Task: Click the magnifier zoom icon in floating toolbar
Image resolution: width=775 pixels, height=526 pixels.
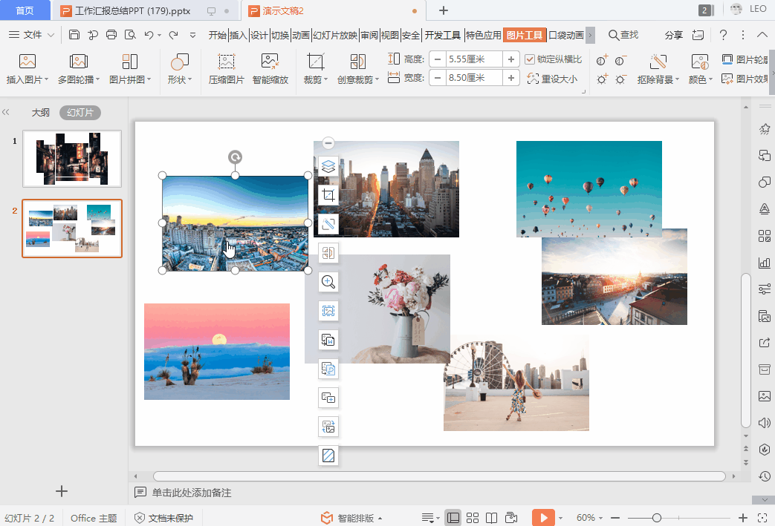Action: pyautogui.click(x=328, y=283)
